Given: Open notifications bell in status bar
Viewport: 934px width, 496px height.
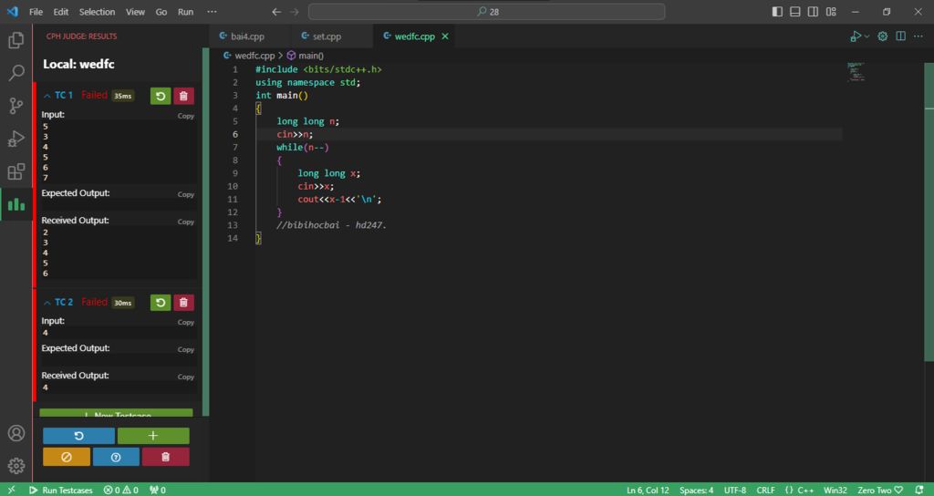Looking at the screenshot, I should point(919,490).
